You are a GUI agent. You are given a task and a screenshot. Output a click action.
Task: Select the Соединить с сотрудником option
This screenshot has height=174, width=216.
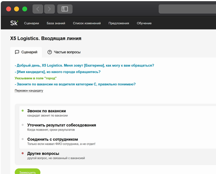point(118,141)
